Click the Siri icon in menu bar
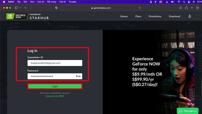202x114 pixels. point(194,2)
